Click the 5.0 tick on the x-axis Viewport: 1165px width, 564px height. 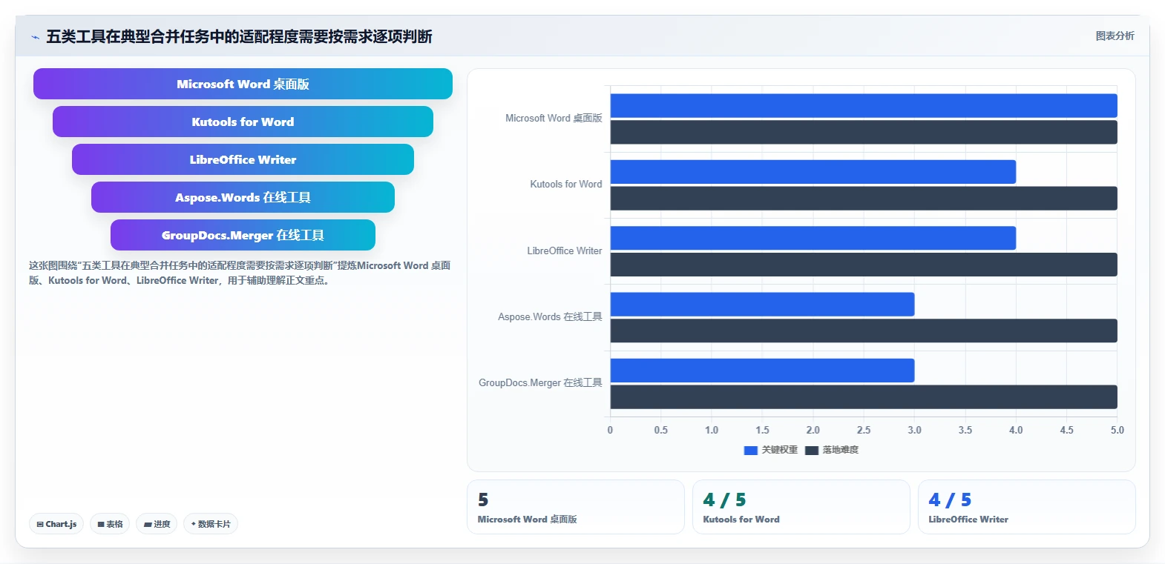click(x=1117, y=430)
